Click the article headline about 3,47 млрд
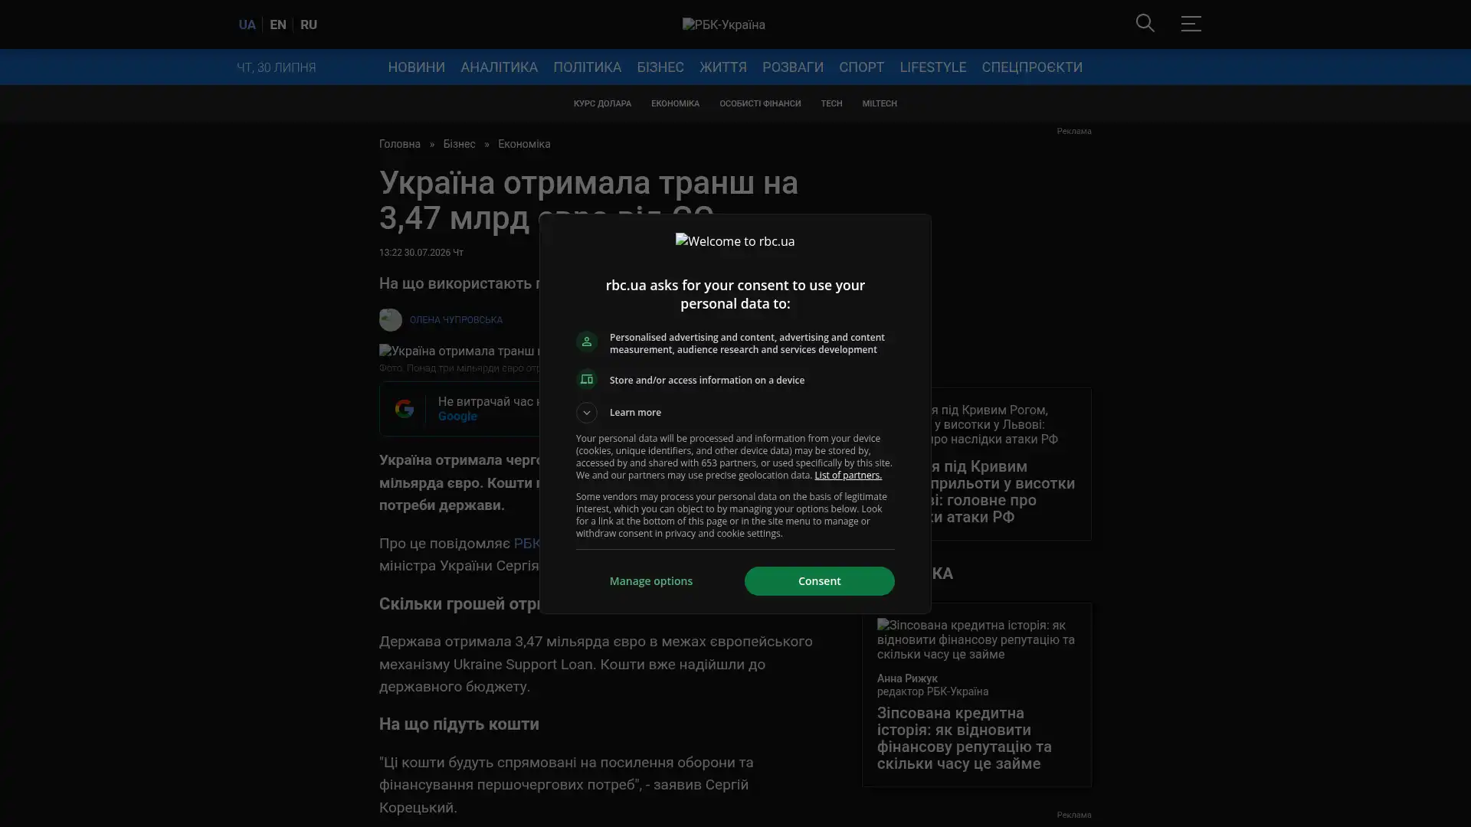Image resolution: width=1471 pixels, height=827 pixels. point(588,201)
